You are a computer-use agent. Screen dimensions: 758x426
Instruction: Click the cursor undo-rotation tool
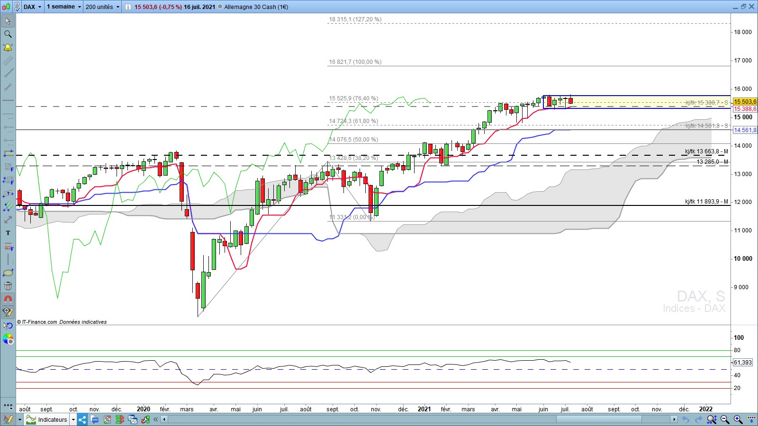8,326
